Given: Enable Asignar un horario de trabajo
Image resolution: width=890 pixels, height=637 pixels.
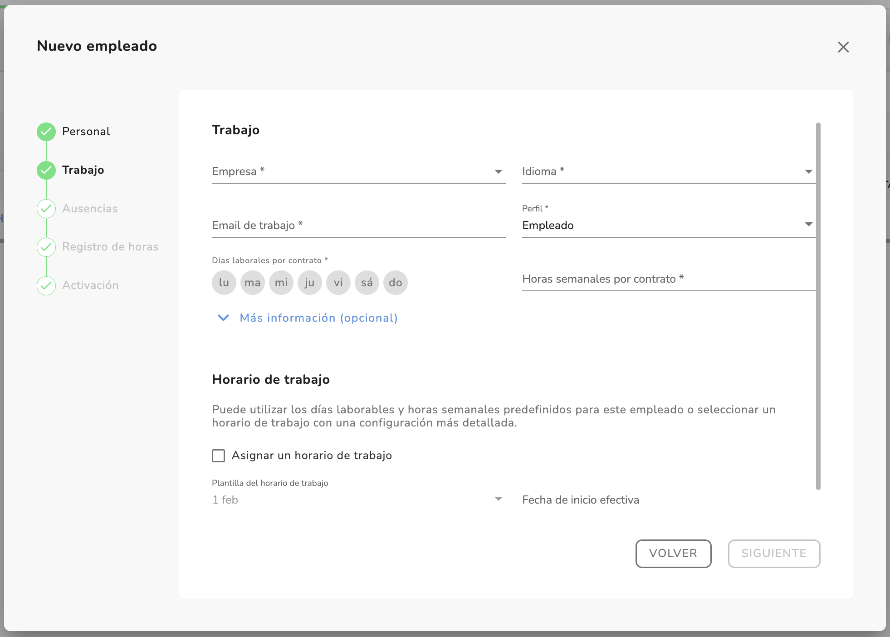Looking at the screenshot, I should (x=219, y=456).
